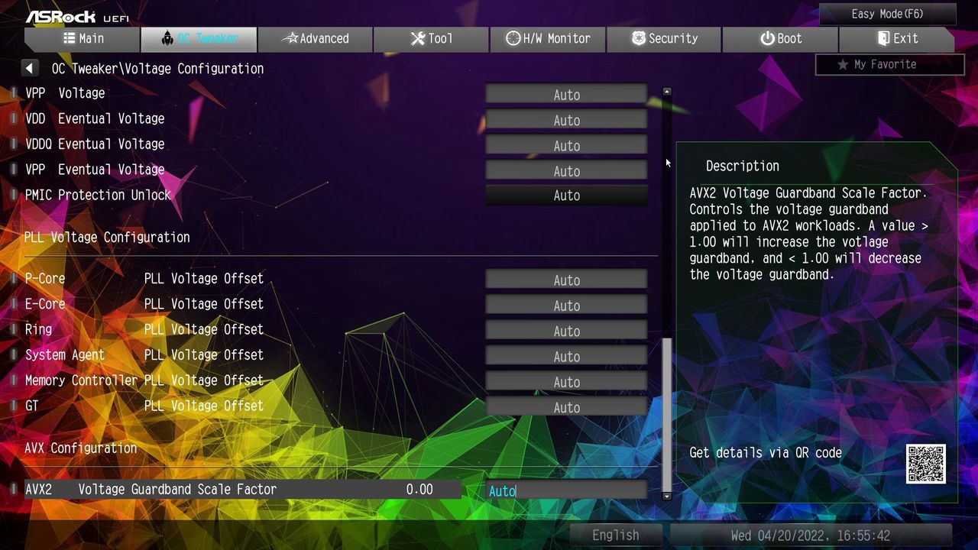The width and height of the screenshot is (978, 550).
Task: Switch to Easy Mode (F6)
Action: click(888, 14)
